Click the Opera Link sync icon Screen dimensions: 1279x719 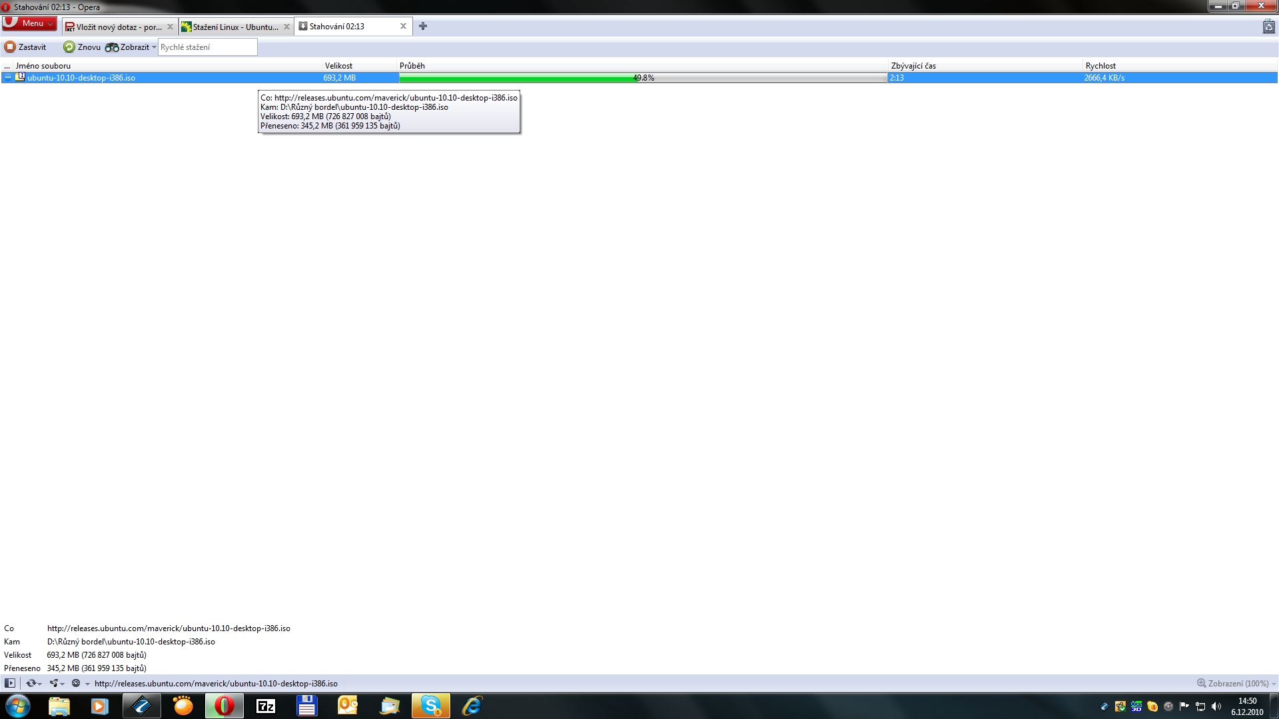[31, 683]
